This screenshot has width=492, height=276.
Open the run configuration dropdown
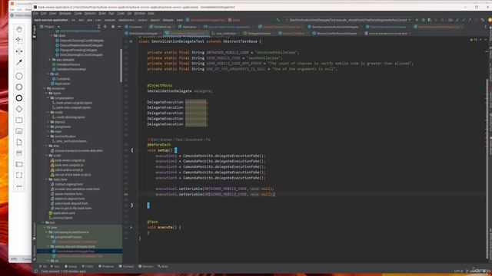tap(347, 20)
